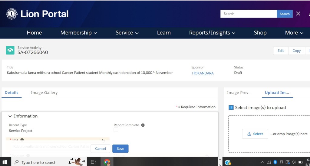Click the Edit button
This screenshot has height=166, width=310.
[281, 51]
